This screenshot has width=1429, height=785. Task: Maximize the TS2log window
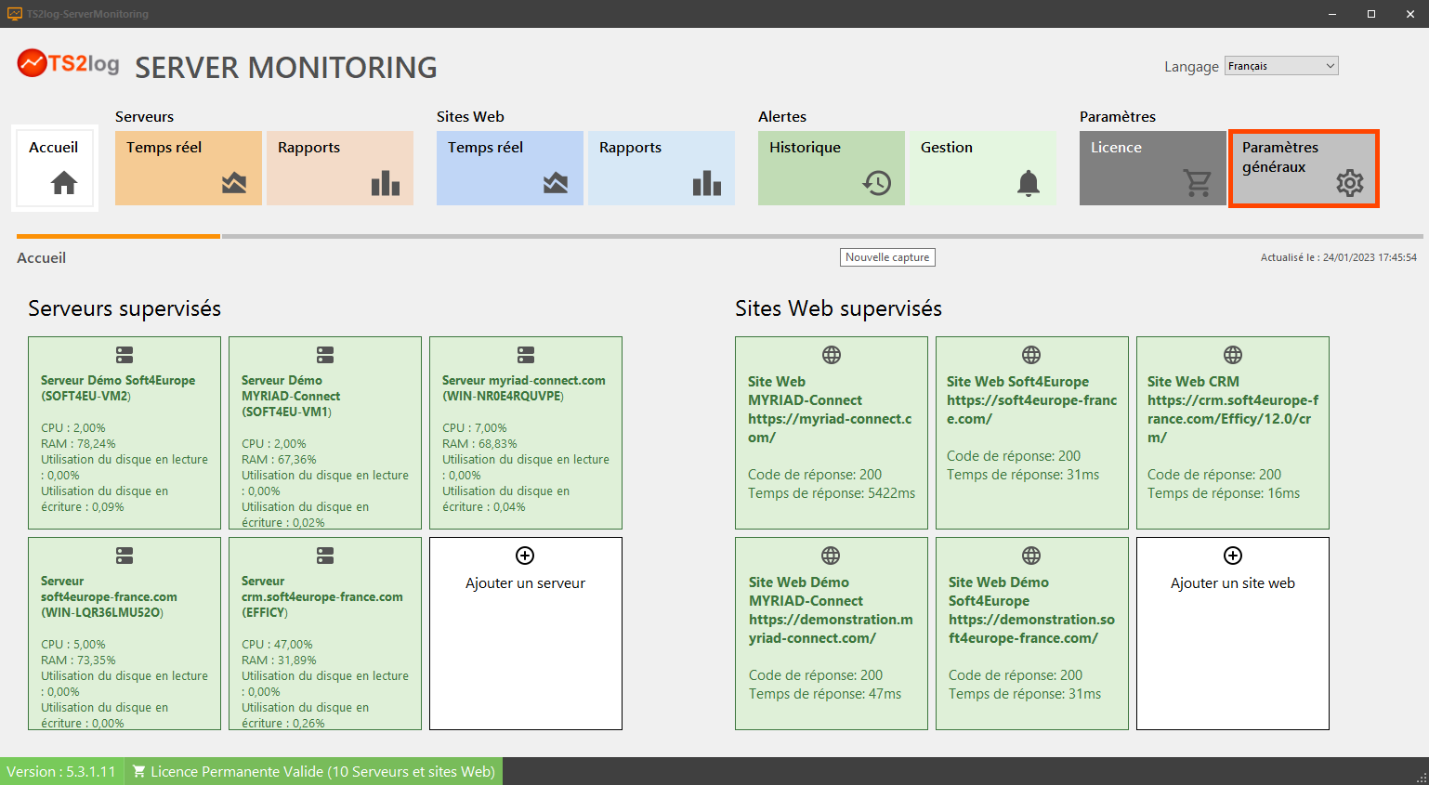(1370, 14)
